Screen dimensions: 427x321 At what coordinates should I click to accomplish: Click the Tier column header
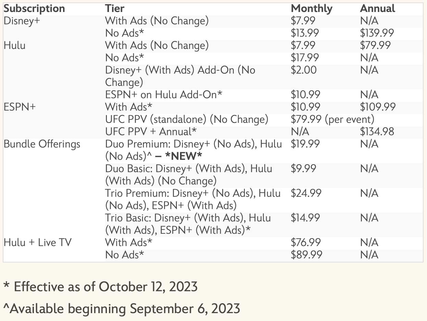click(x=115, y=9)
